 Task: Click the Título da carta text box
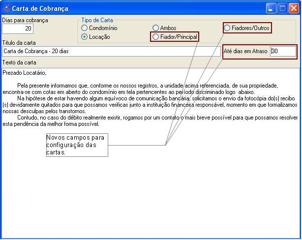(x=111, y=52)
